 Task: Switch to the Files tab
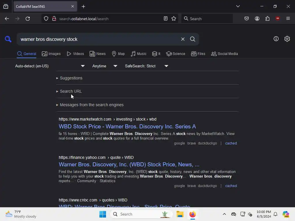198,54
